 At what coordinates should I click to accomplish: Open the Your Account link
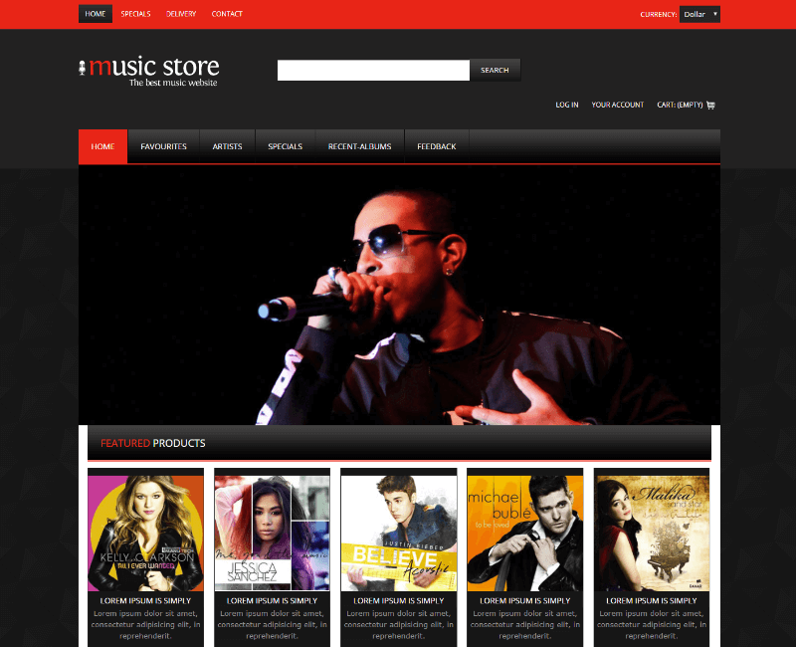[617, 105]
